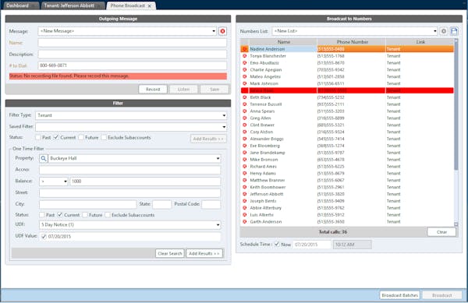Toggle Exclude Subaccounts in upper Filter row
The image size is (468, 303).
click(x=104, y=137)
